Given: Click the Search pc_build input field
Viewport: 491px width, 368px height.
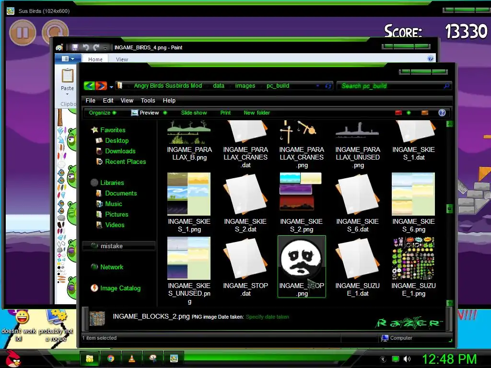Looking at the screenshot, I should click(394, 86).
